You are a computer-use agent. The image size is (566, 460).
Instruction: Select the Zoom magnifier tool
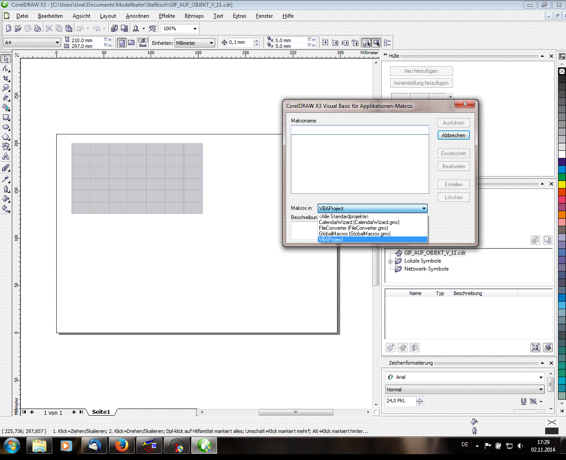[6, 88]
